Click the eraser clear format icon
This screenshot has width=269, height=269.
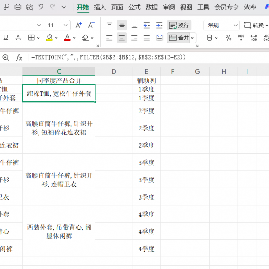click(86, 38)
